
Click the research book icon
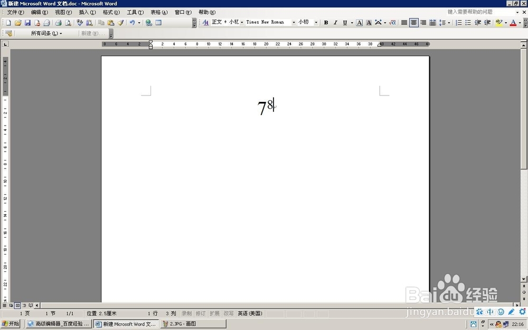[89, 23]
